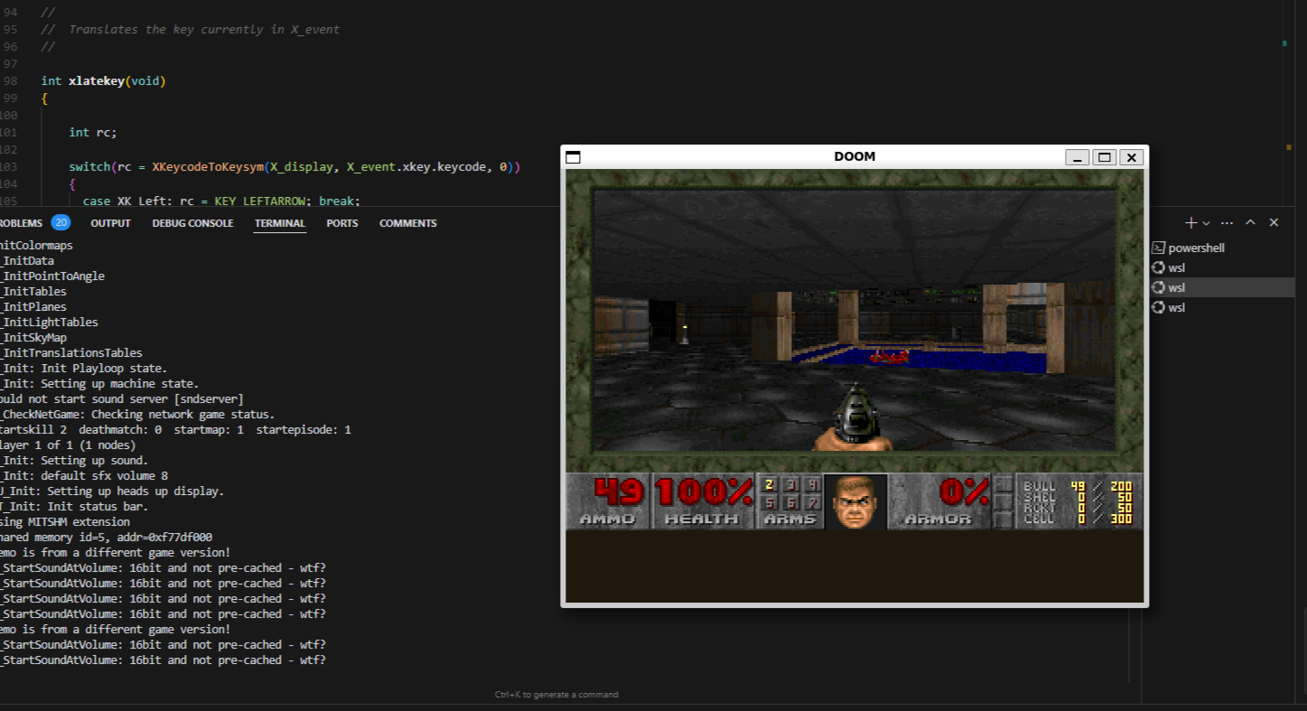Select the powershell terminal in the terminals list
This screenshot has height=711, width=1307.
pyautogui.click(x=1194, y=247)
